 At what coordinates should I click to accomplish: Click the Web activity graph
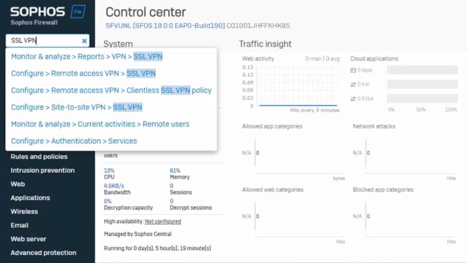(298, 86)
